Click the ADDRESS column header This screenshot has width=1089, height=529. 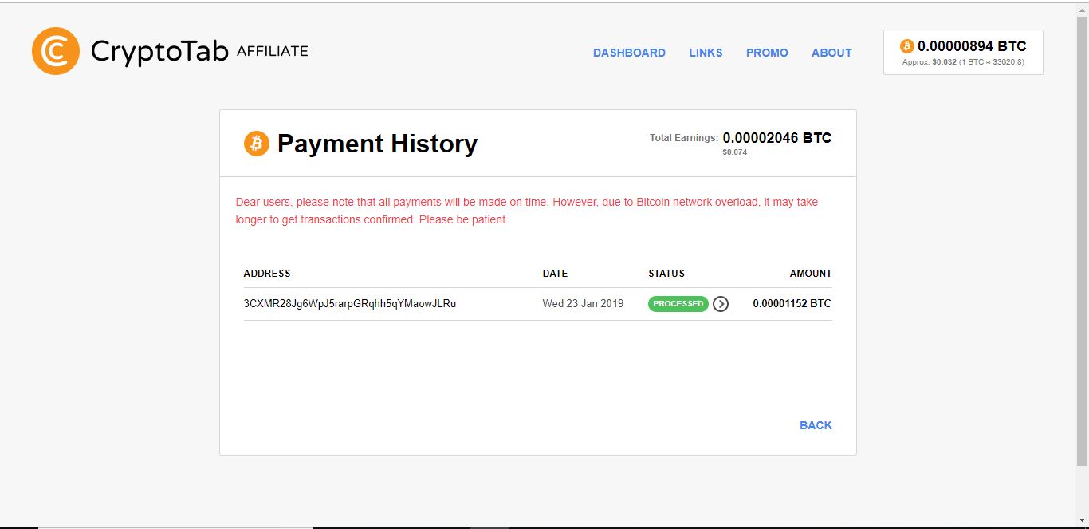tap(267, 274)
